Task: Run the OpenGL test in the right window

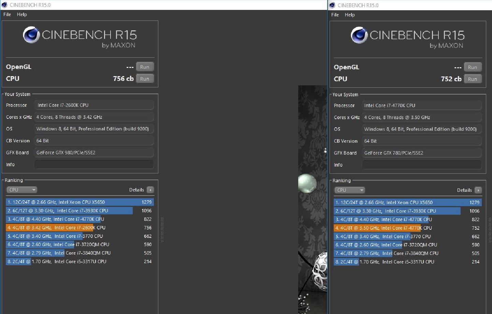Action: 473,67
